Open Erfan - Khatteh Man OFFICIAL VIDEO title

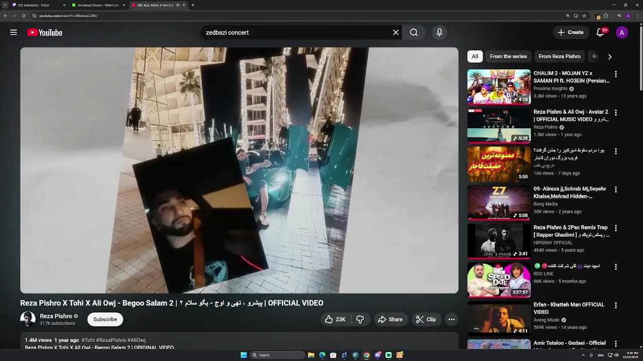tap(569, 308)
